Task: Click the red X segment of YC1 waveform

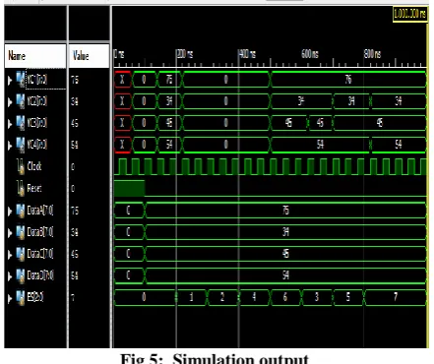Action: click(123, 79)
